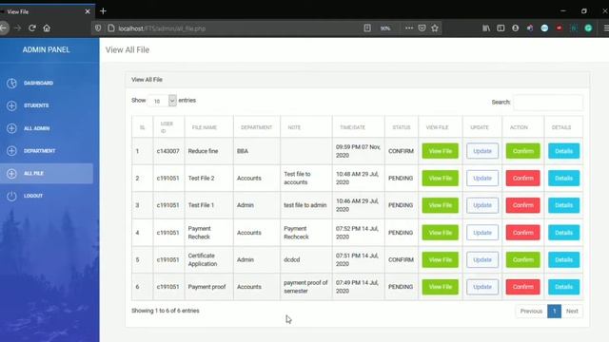The width and height of the screenshot is (609, 342).
Task: Click the Department plus icon
Action: coord(11,151)
